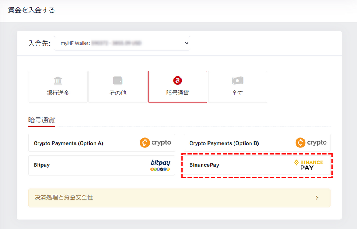Click the 入金先 label
This screenshot has width=357, height=229.
tap(39, 43)
